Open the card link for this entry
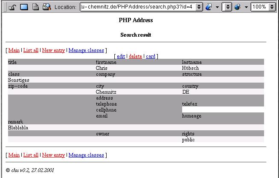The height and width of the screenshot is (178, 279). [x=150, y=56]
